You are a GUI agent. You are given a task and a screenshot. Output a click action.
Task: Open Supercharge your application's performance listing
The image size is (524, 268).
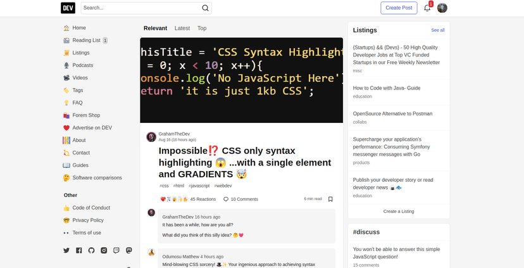coord(391,147)
